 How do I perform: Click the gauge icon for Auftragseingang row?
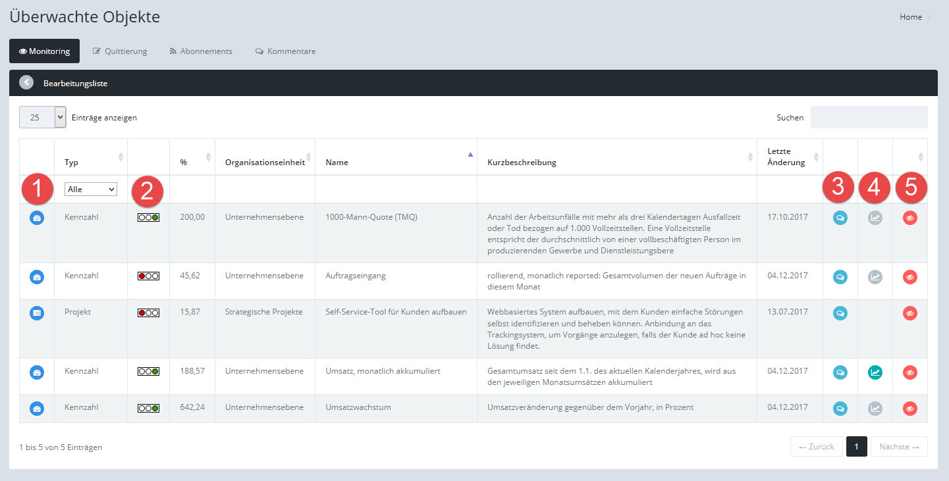37,277
